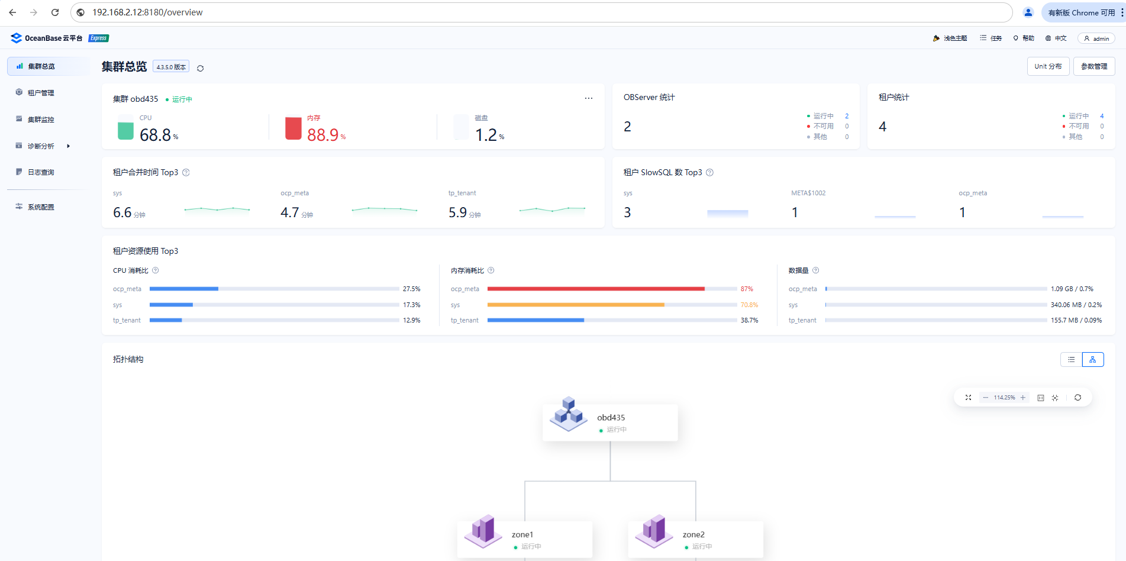Screen dimensions: 1126x561
Task: Toggle the 浅色主题 theme switcher
Action: point(950,38)
